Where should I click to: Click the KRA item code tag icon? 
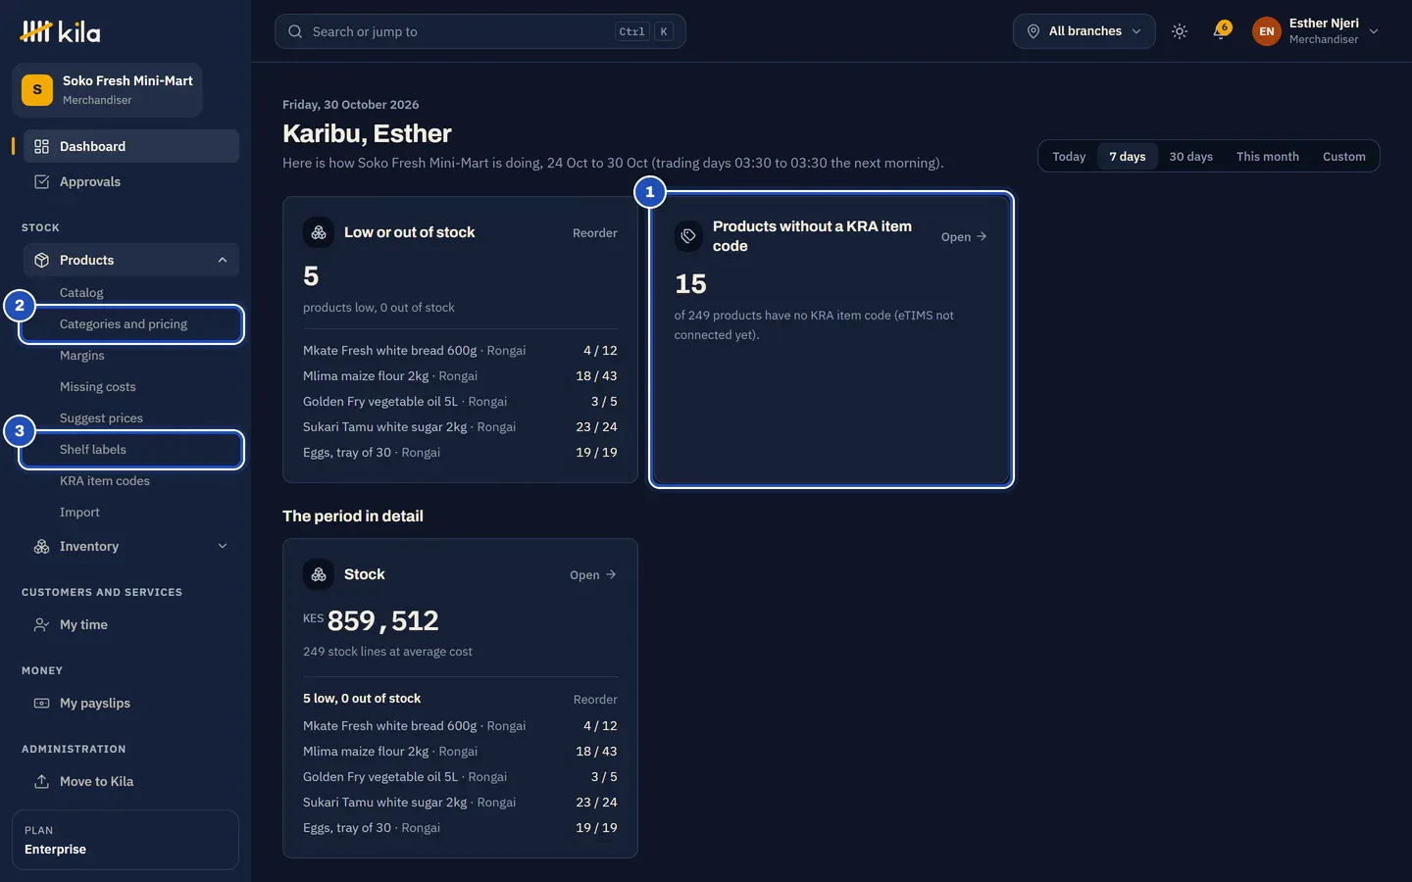(x=688, y=236)
